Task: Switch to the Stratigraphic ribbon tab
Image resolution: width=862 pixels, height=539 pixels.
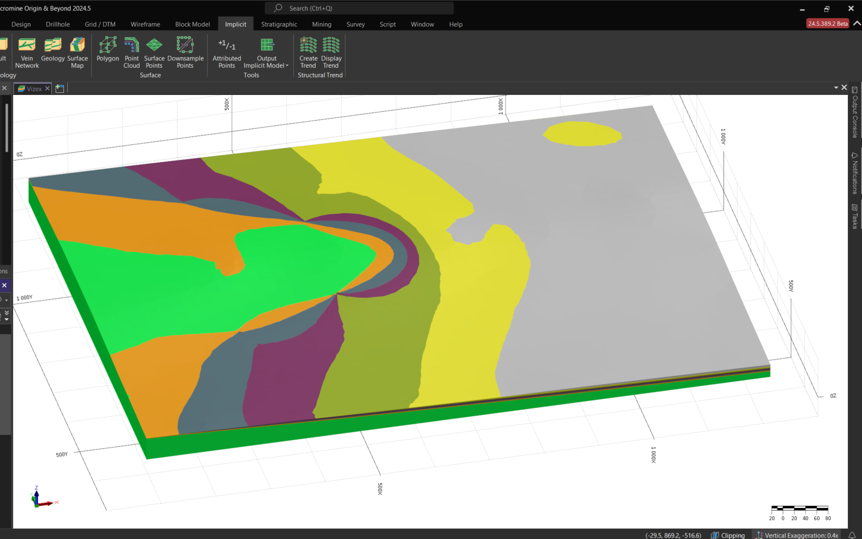Action: [x=279, y=24]
